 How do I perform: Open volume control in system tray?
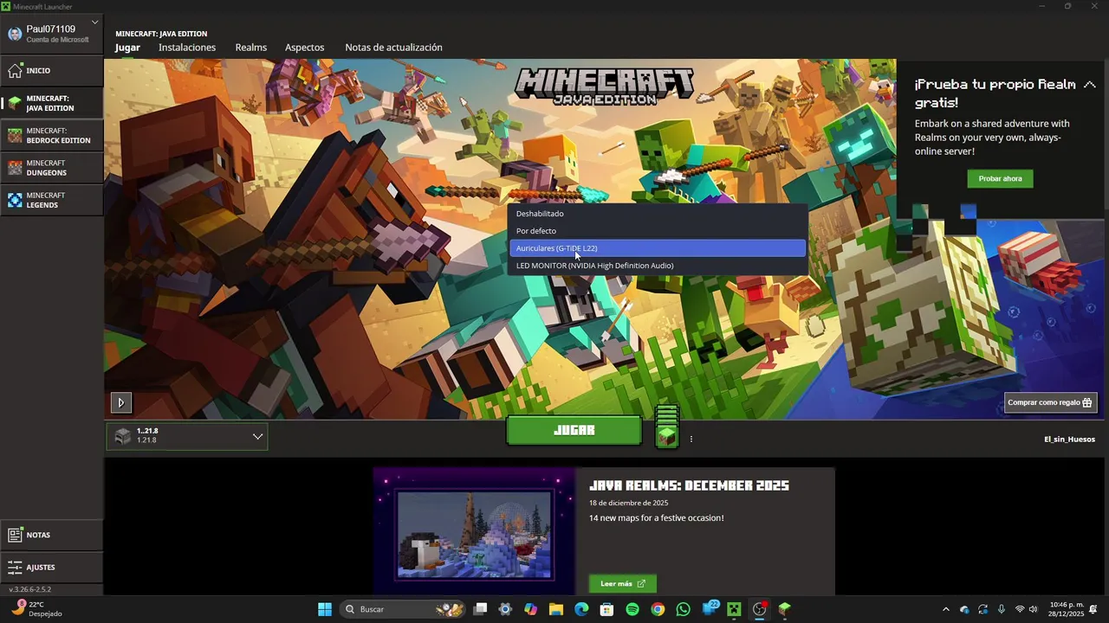pyautogui.click(x=1033, y=609)
